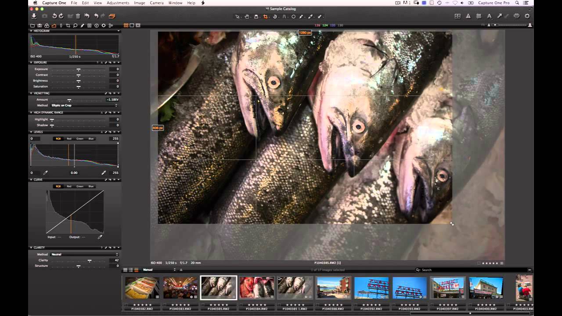
Task: Click the rotate left arrow icon
Action: (x=54, y=16)
